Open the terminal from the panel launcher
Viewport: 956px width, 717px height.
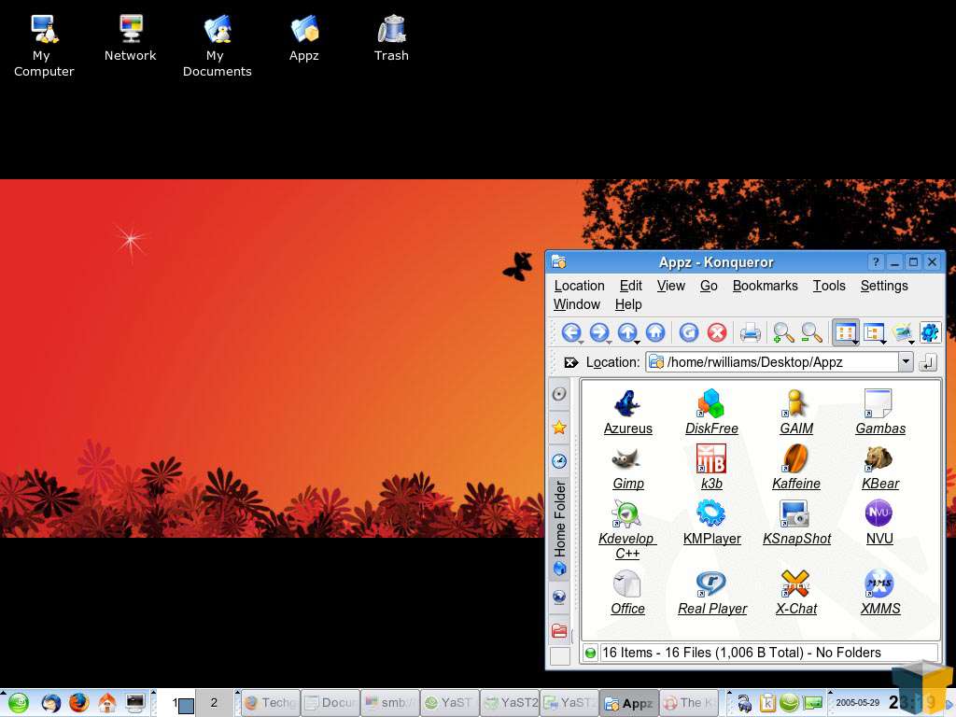[x=134, y=703]
